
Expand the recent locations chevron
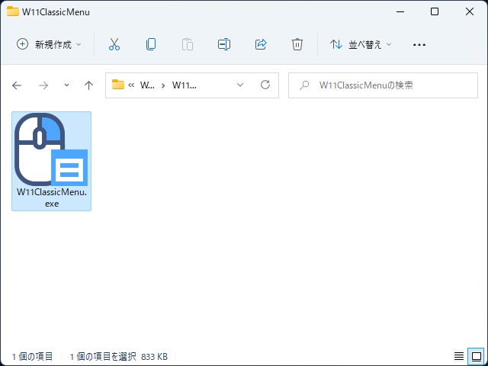[x=66, y=85]
